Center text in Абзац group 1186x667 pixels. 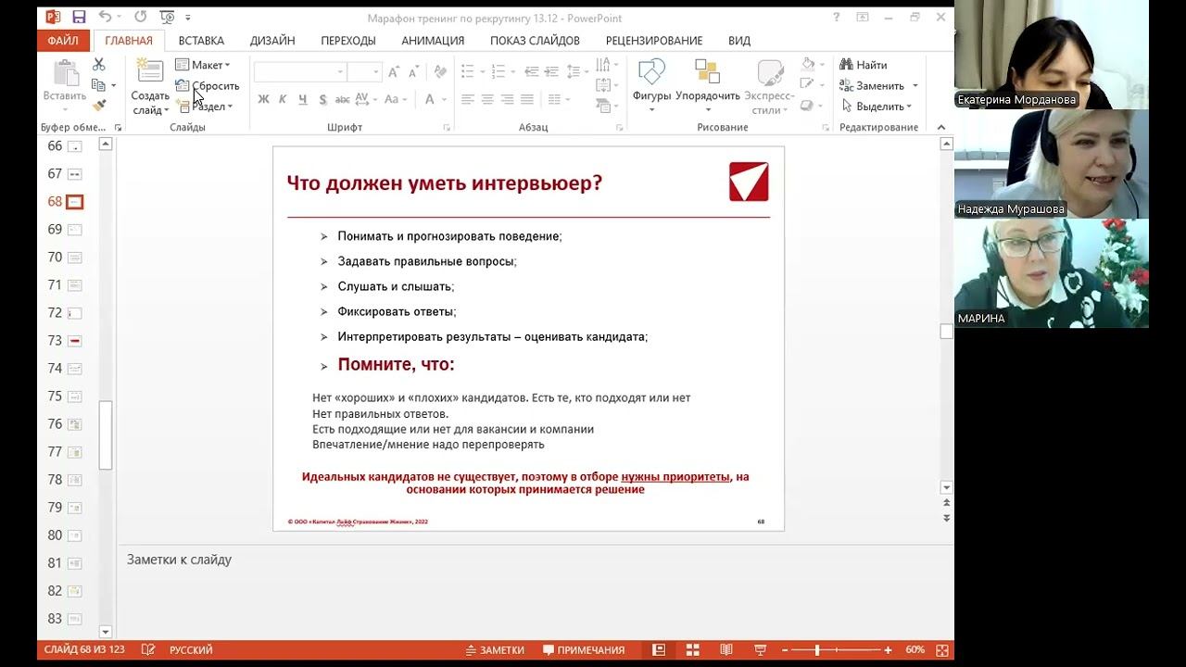[487, 99]
